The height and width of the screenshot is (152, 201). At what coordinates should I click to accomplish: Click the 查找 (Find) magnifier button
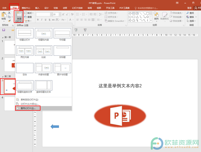[x=190, y=13]
